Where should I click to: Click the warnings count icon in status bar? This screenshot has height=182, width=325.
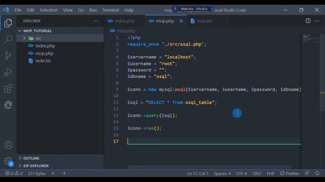pyautogui.click(x=17, y=173)
